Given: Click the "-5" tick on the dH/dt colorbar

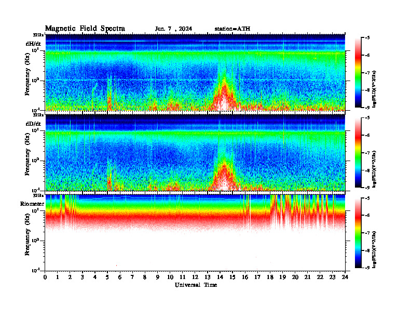Looking at the screenshot, I should [x=366, y=38].
